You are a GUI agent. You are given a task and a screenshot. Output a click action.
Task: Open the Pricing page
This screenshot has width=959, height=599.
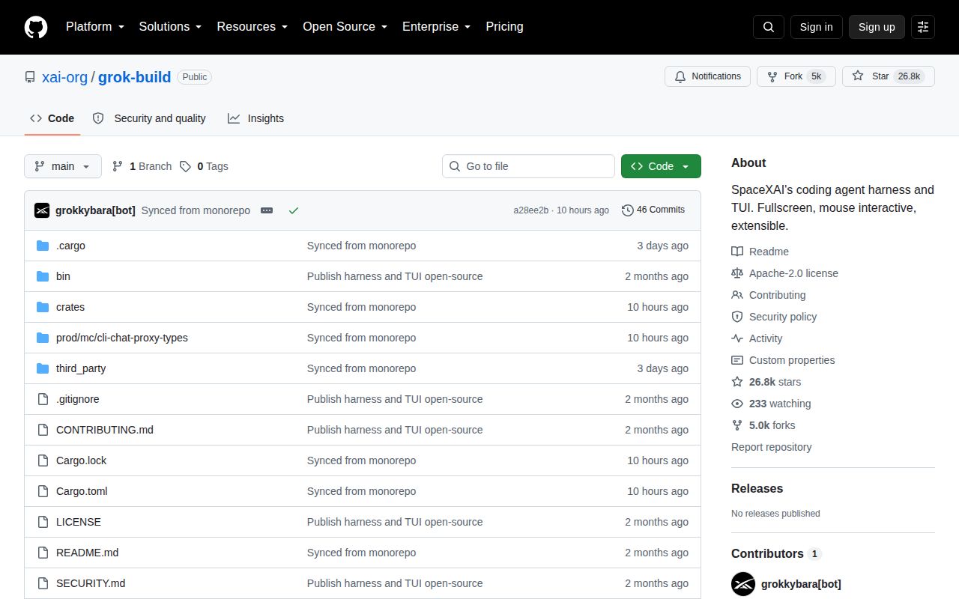pos(504,27)
